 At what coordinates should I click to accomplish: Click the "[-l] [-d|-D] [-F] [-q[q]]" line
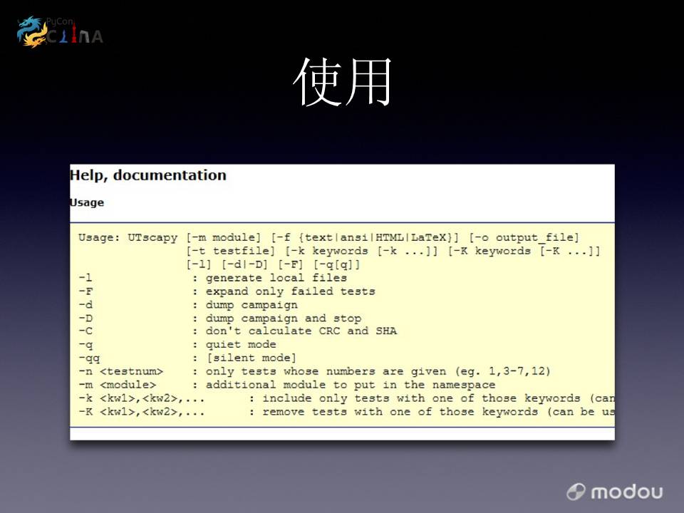pyautogui.click(x=273, y=264)
